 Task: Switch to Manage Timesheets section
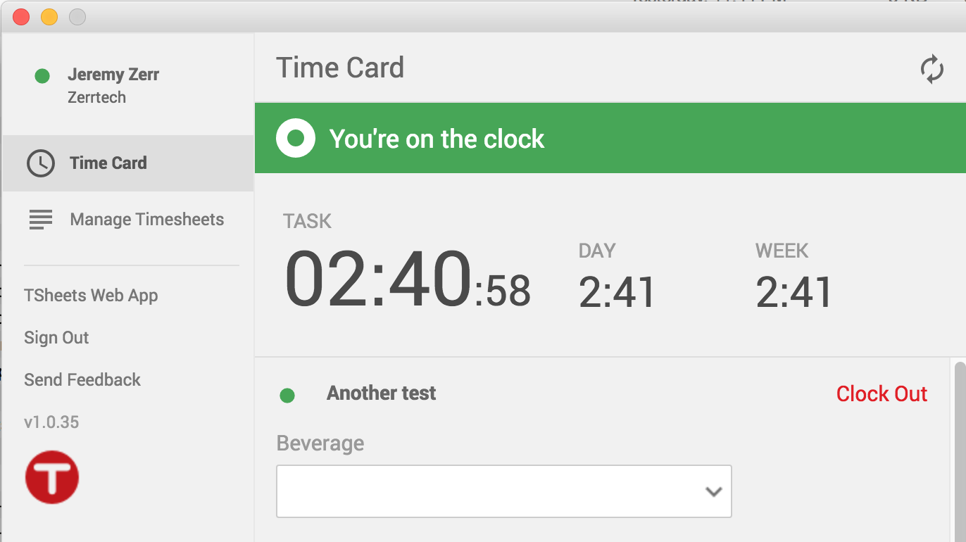(x=146, y=219)
